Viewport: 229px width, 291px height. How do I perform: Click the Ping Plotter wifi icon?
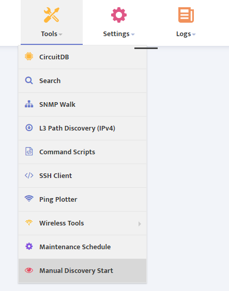tap(29, 199)
